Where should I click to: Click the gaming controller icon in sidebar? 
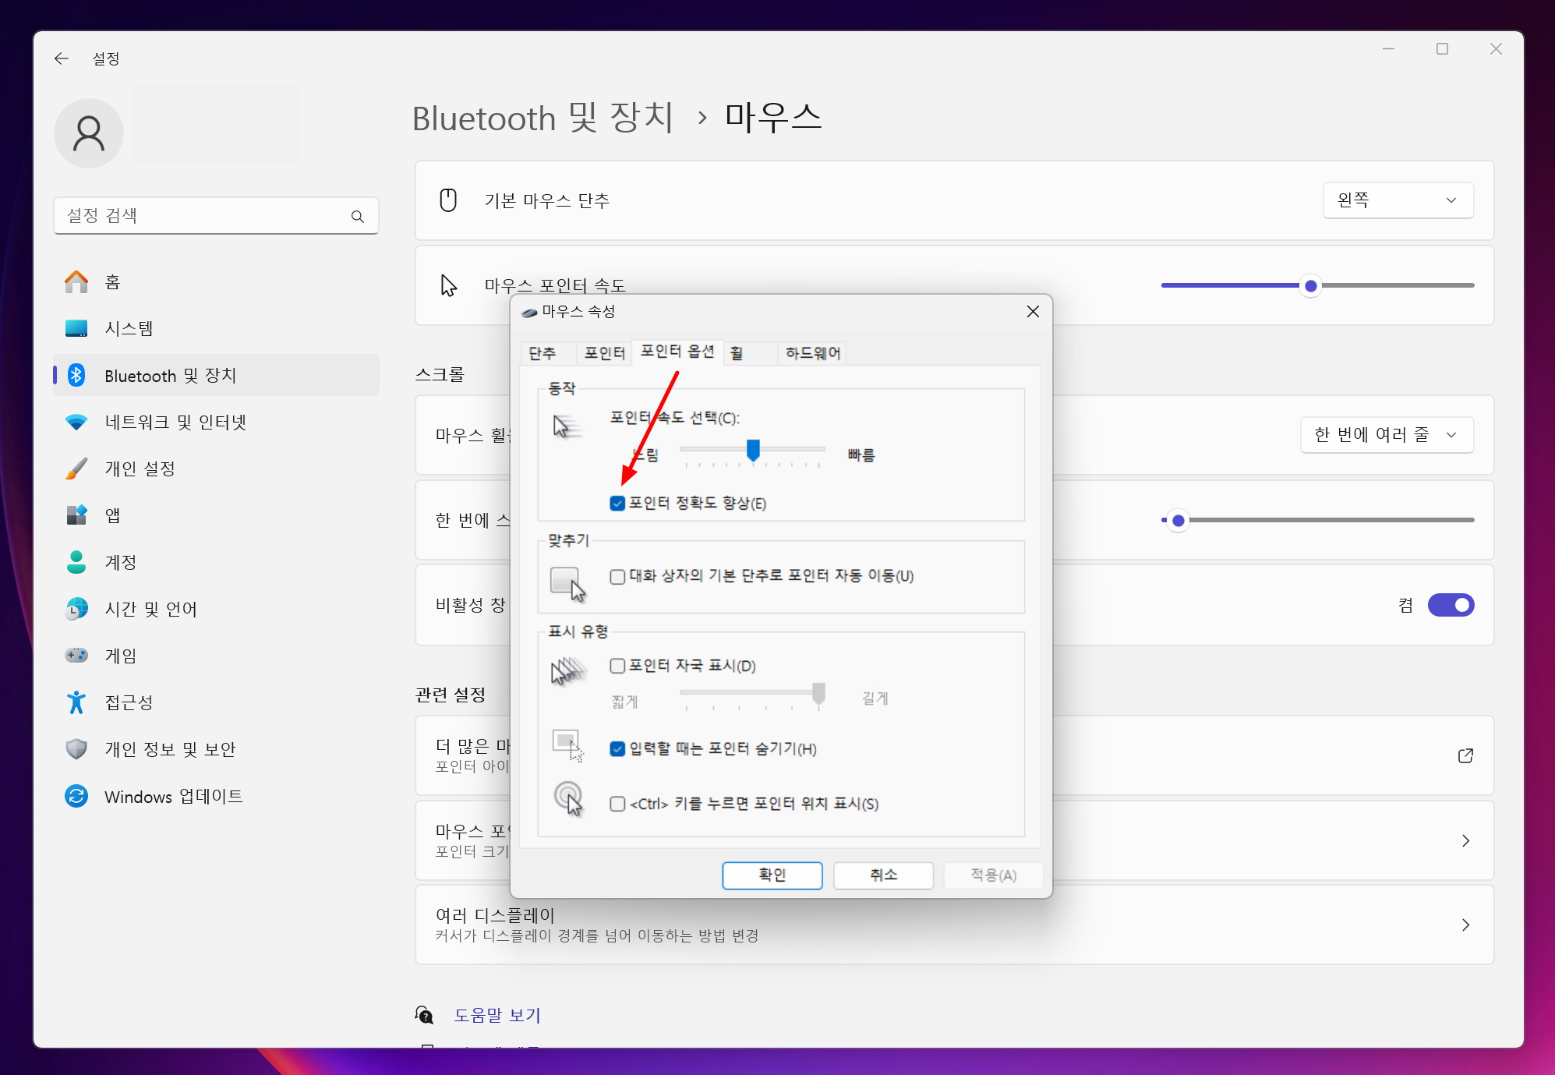pyautogui.click(x=76, y=656)
